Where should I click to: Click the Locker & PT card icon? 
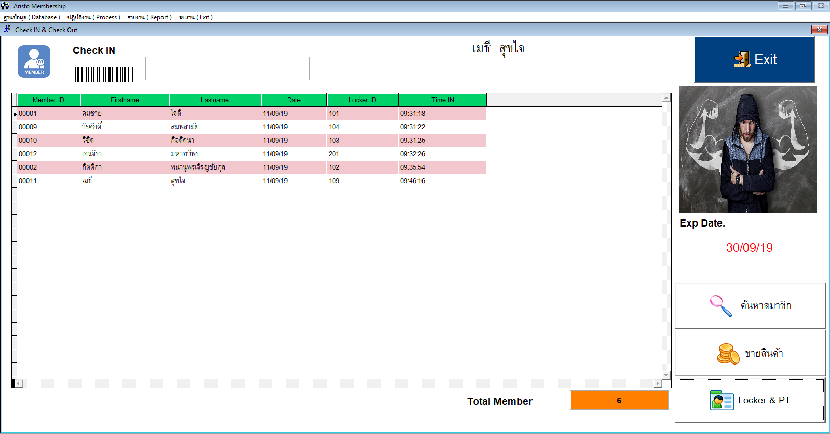click(722, 400)
